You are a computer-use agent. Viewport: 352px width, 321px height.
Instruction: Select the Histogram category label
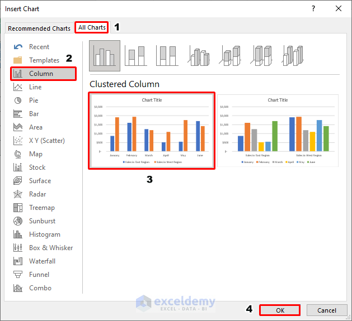[x=45, y=234]
